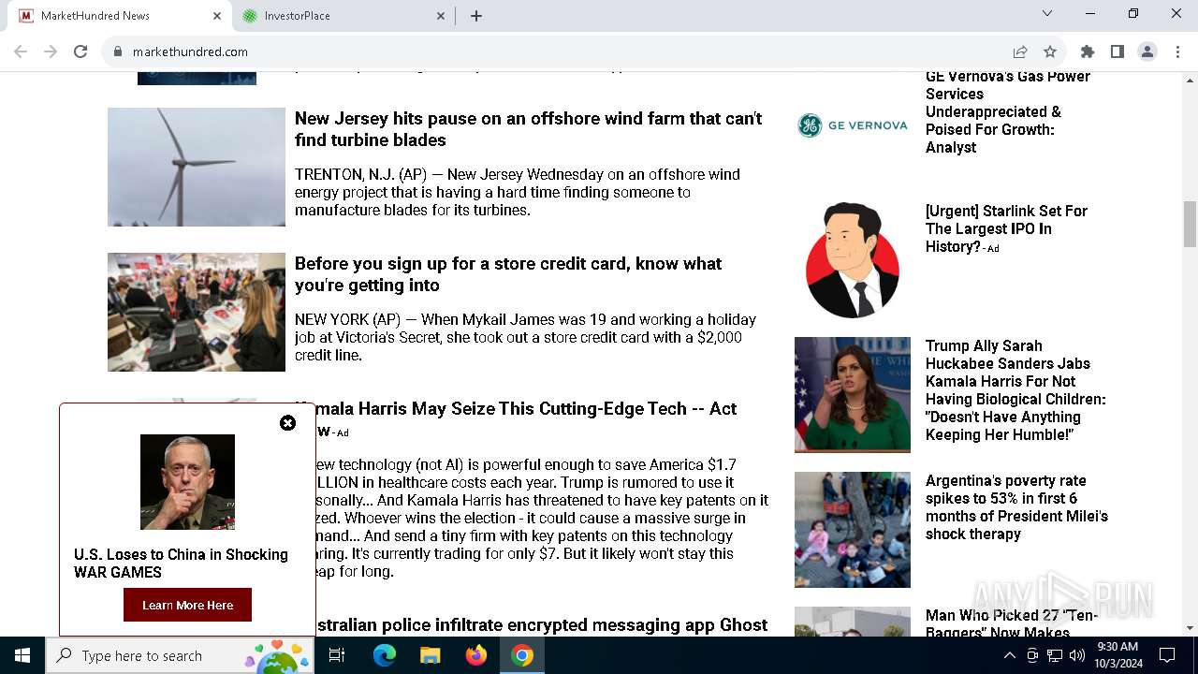1198x674 pixels.
Task: Click the Learn More Here button
Action: click(x=187, y=605)
